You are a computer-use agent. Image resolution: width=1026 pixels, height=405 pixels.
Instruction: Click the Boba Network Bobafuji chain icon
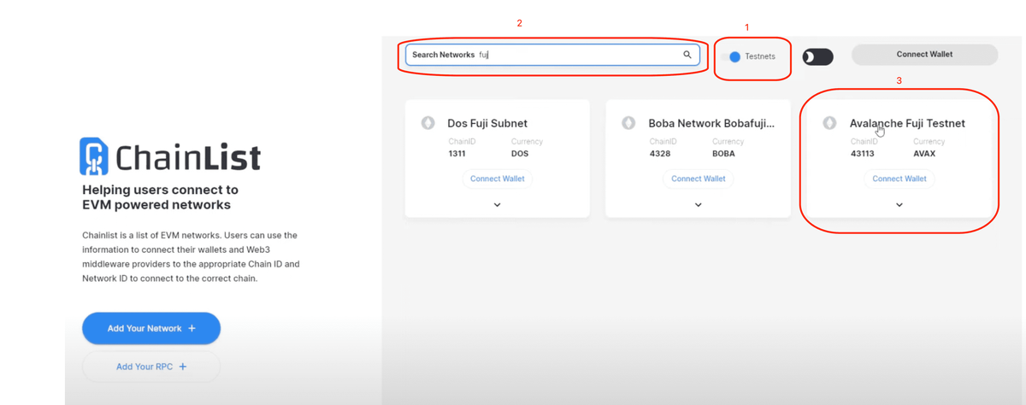click(628, 123)
